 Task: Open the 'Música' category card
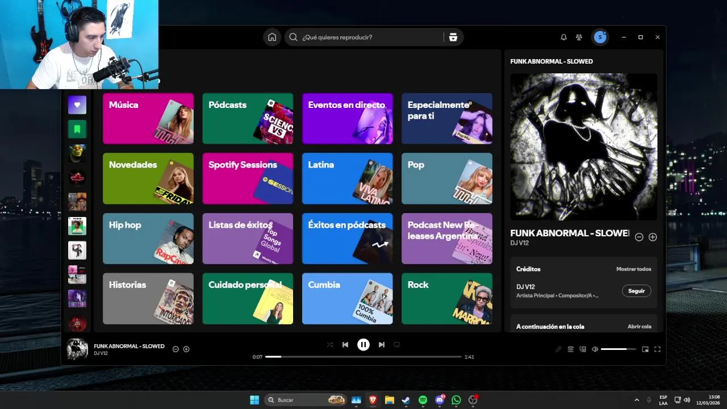[148, 119]
